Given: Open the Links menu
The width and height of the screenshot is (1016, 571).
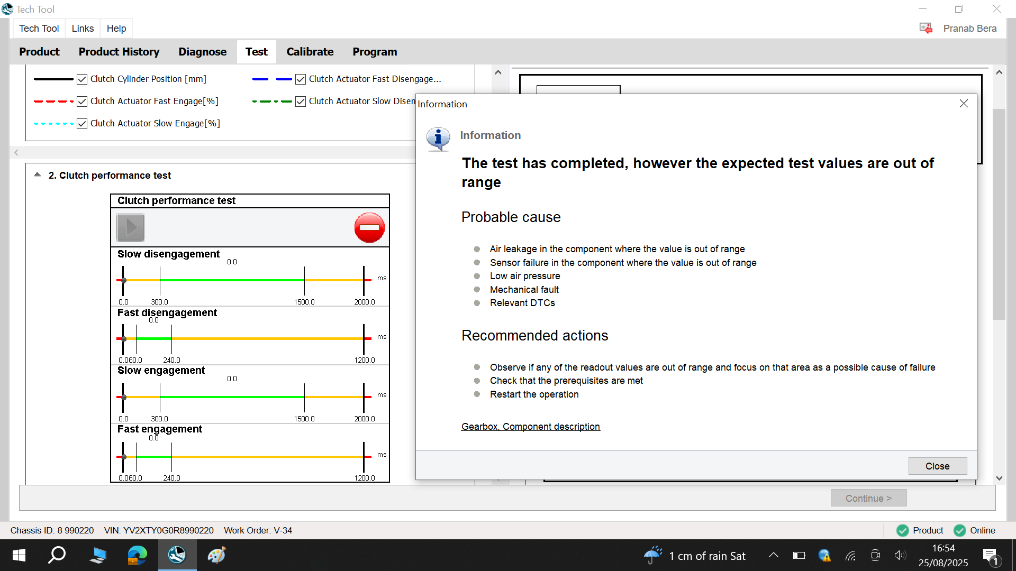Looking at the screenshot, I should 83,29.
